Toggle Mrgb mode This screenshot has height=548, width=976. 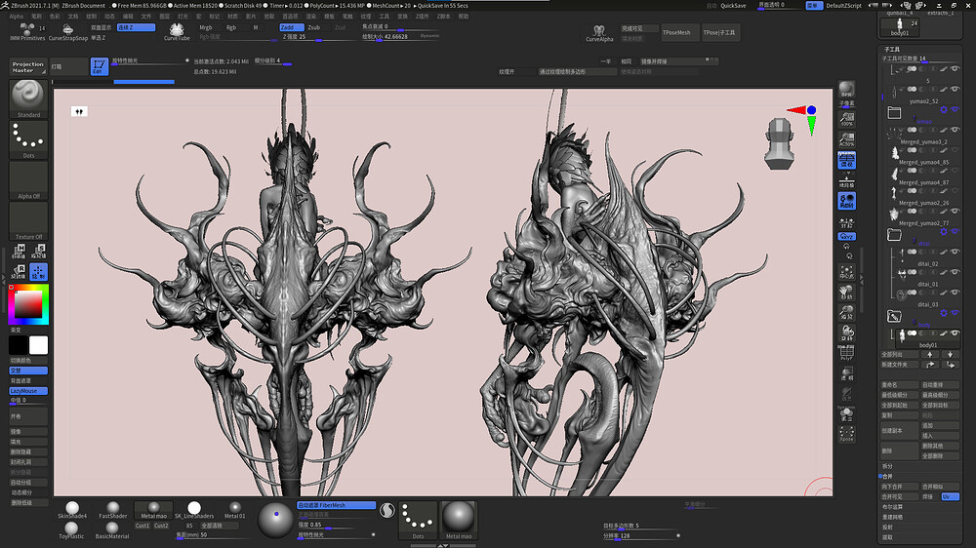tap(209, 27)
